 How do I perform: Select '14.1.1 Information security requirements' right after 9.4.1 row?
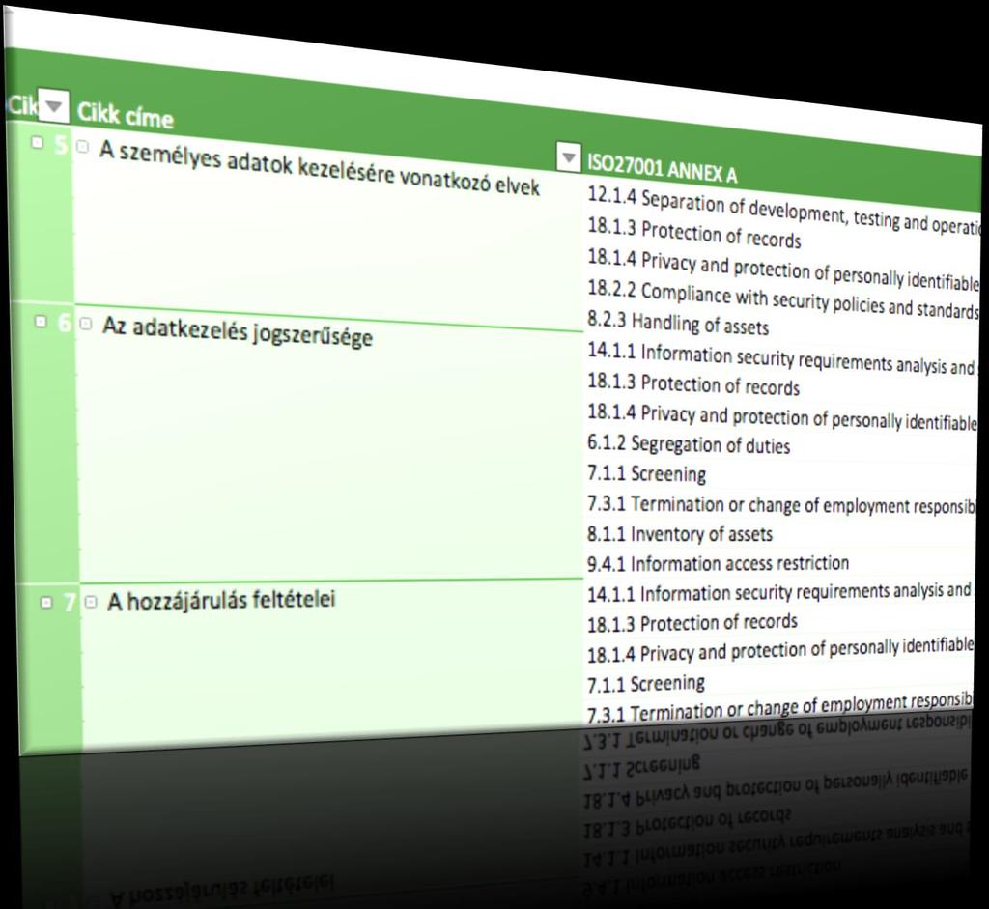(779, 592)
